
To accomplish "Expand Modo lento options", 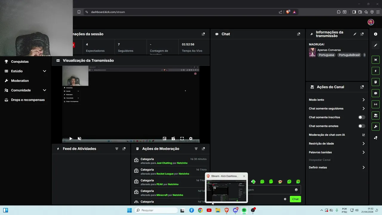I will click(363, 100).
